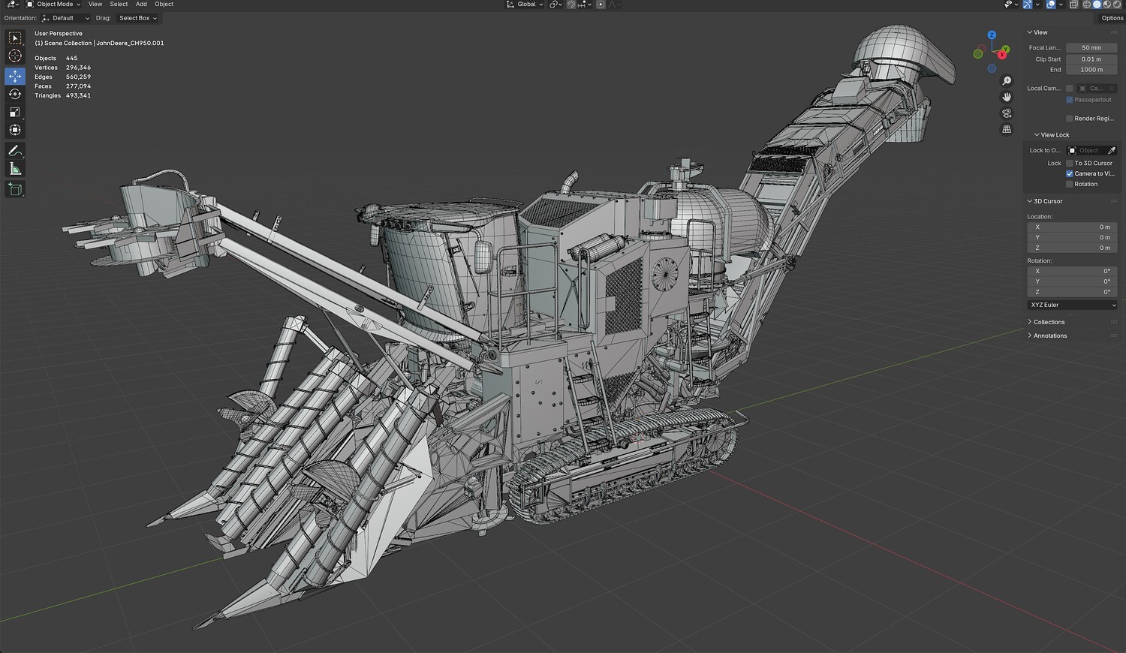Activate the Transform tool
The image size is (1126, 653).
coord(15,130)
